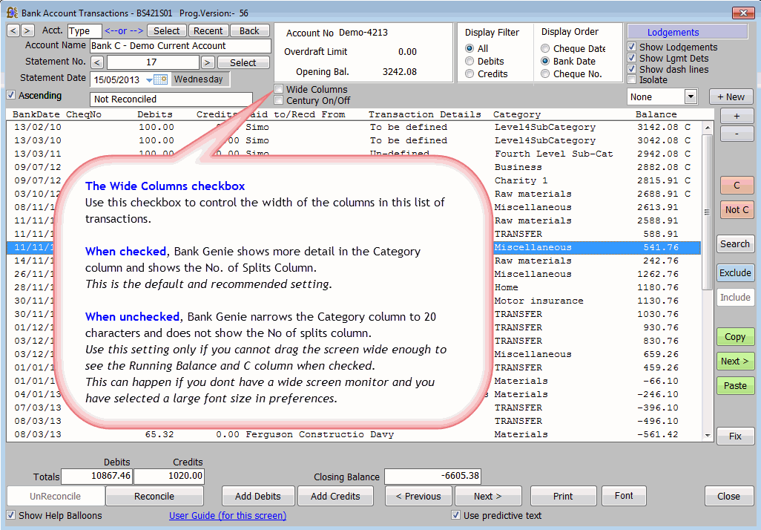761x530 pixels.
Task: Click the Reconcile button
Action: coord(154,496)
